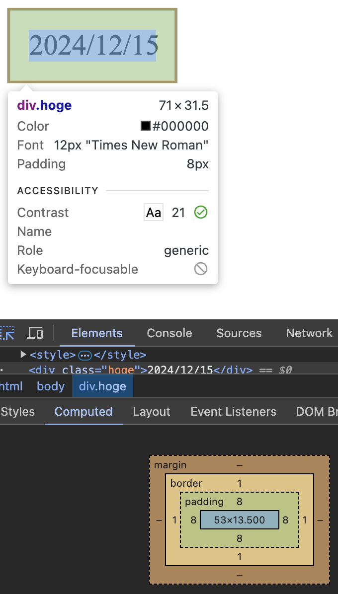Click the keyboard-focusable not-allowed icon

(201, 269)
